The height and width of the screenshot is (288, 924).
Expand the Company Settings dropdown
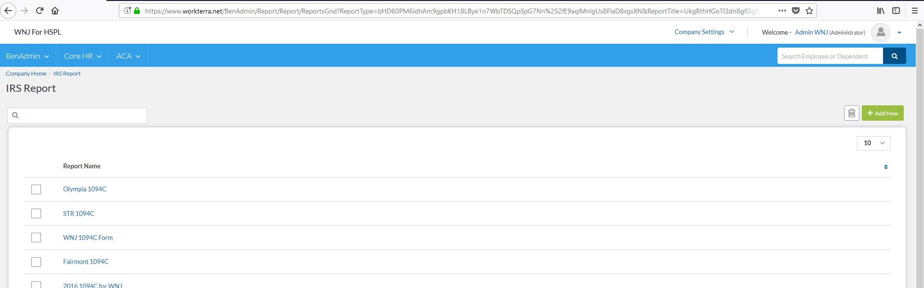[x=704, y=32]
